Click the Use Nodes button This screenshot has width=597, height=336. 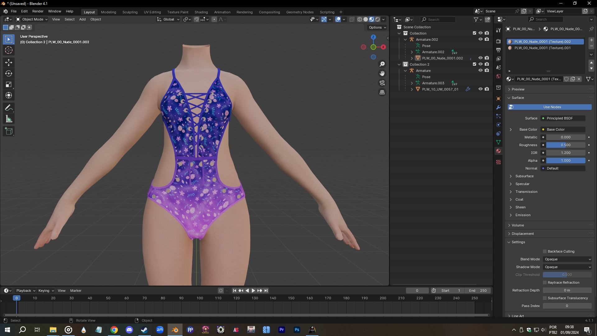550,107
